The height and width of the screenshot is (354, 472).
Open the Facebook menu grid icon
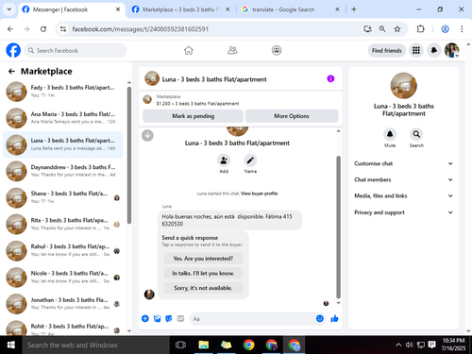pyautogui.click(x=416, y=50)
